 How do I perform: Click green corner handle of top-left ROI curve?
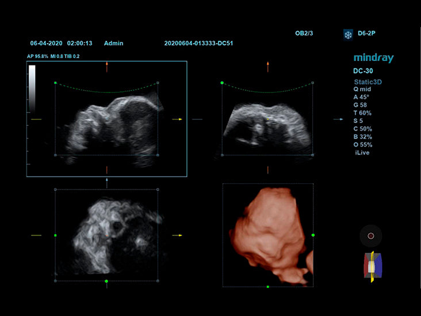[x=55, y=83]
